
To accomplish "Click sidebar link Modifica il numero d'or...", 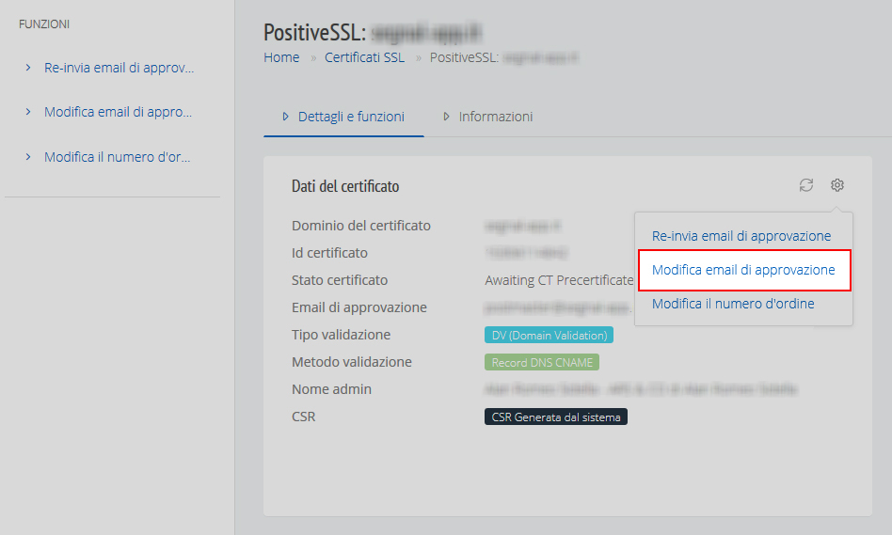I will [118, 157].
